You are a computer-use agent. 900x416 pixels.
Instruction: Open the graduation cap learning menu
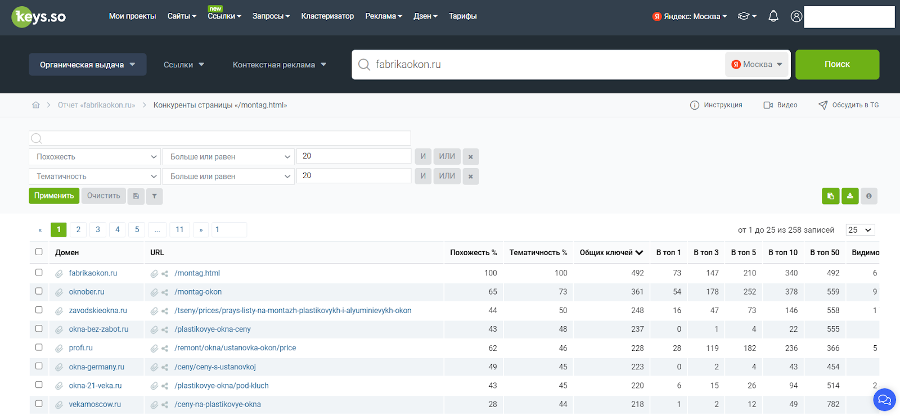tap(747, 16)
